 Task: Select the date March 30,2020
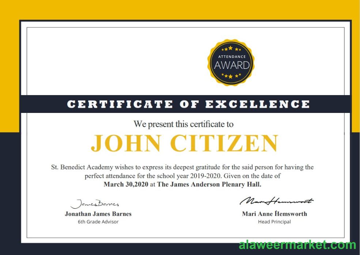pyautogui.click(x=126, y=184)
